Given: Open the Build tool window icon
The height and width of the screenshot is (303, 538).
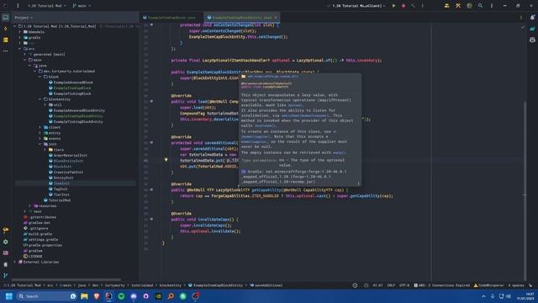Looking at the screenshot, I should click(x=6, y=230).
